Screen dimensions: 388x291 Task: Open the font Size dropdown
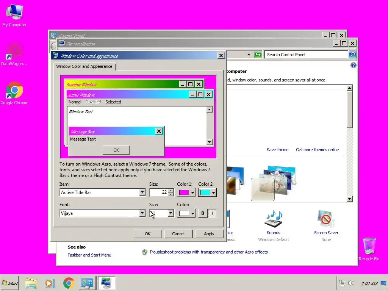171,213
